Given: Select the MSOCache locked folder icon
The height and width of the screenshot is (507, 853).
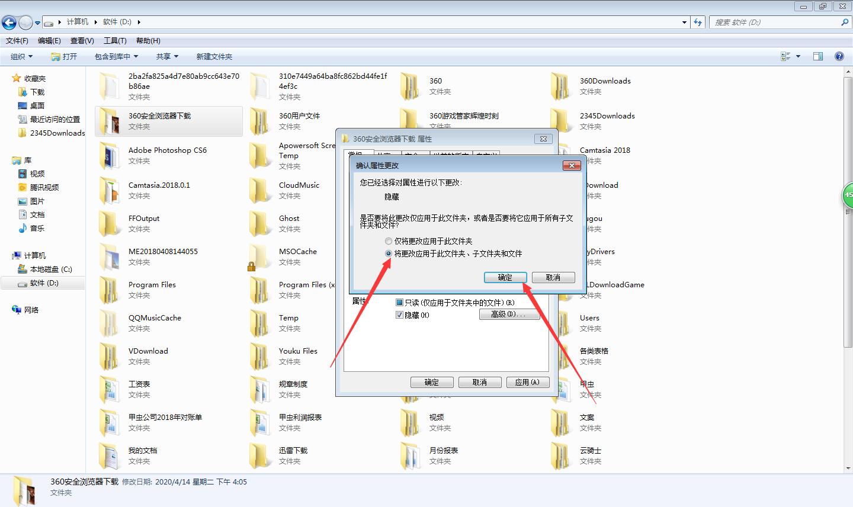Looking at the screenshot, I should pyautogui.click(x=259, y=256).
